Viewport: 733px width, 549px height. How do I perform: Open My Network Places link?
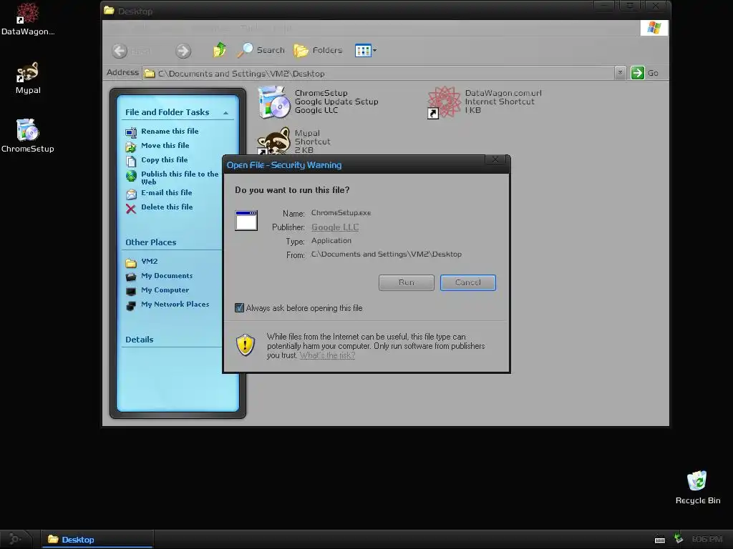point(175,304)
